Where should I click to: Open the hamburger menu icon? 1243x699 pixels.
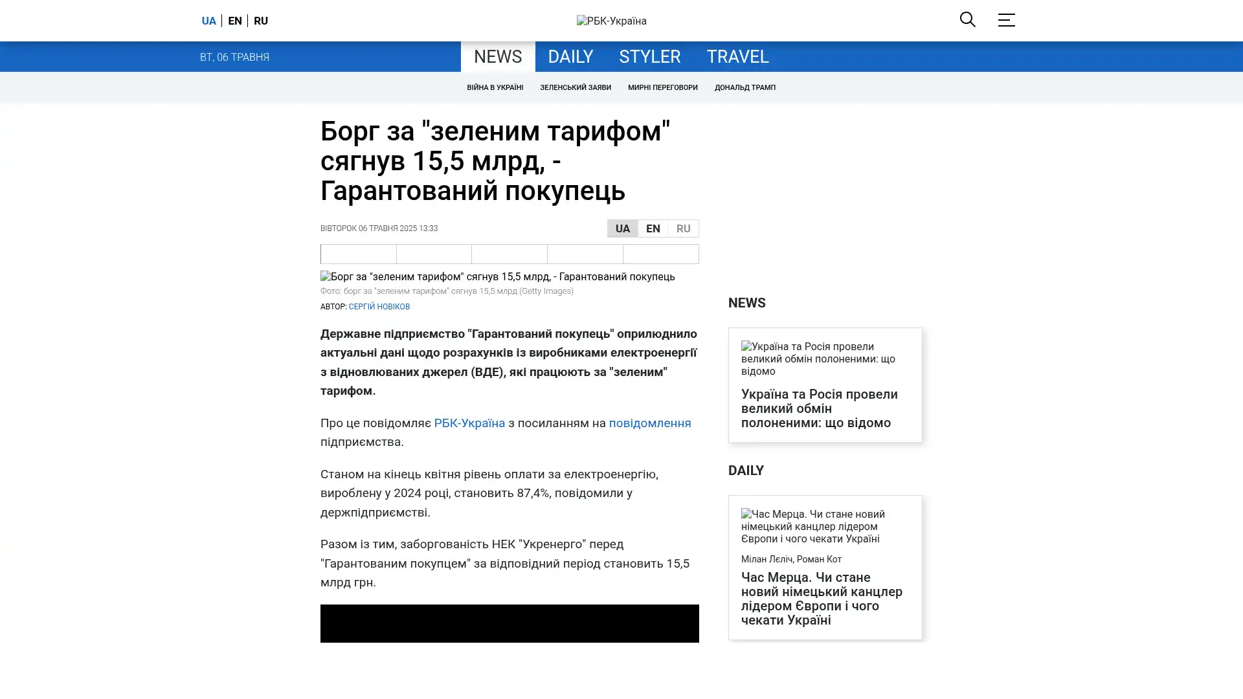pos(1006,20)
